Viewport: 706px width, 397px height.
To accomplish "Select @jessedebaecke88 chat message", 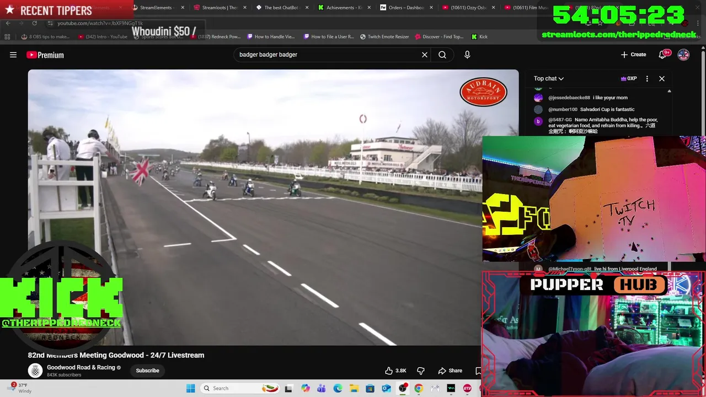I will click(x=581, y=98).
